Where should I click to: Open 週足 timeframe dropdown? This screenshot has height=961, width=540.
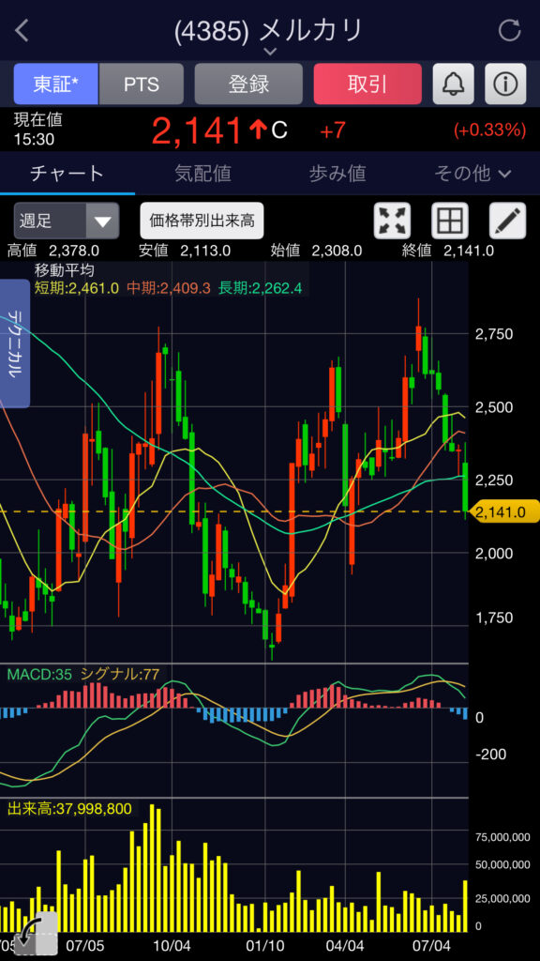67,221
